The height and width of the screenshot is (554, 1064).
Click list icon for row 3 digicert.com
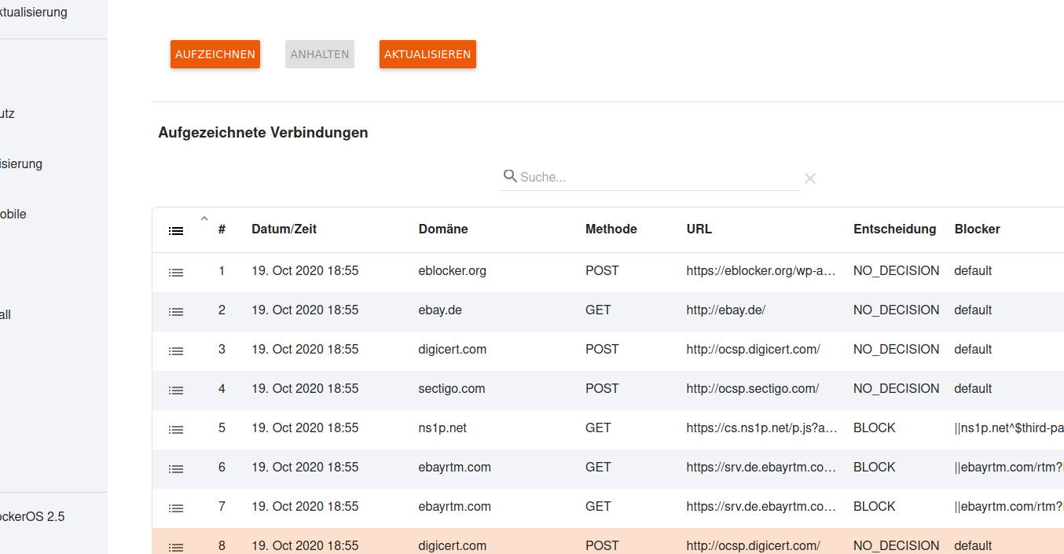pos(176,350)
